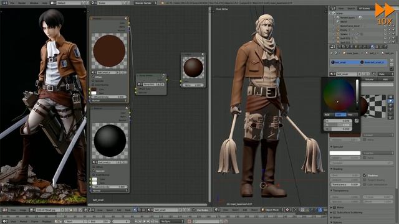The image size is (399, 224).
Task: Open the No Sync timeline dropdown
Action: (x=172, y=222)
